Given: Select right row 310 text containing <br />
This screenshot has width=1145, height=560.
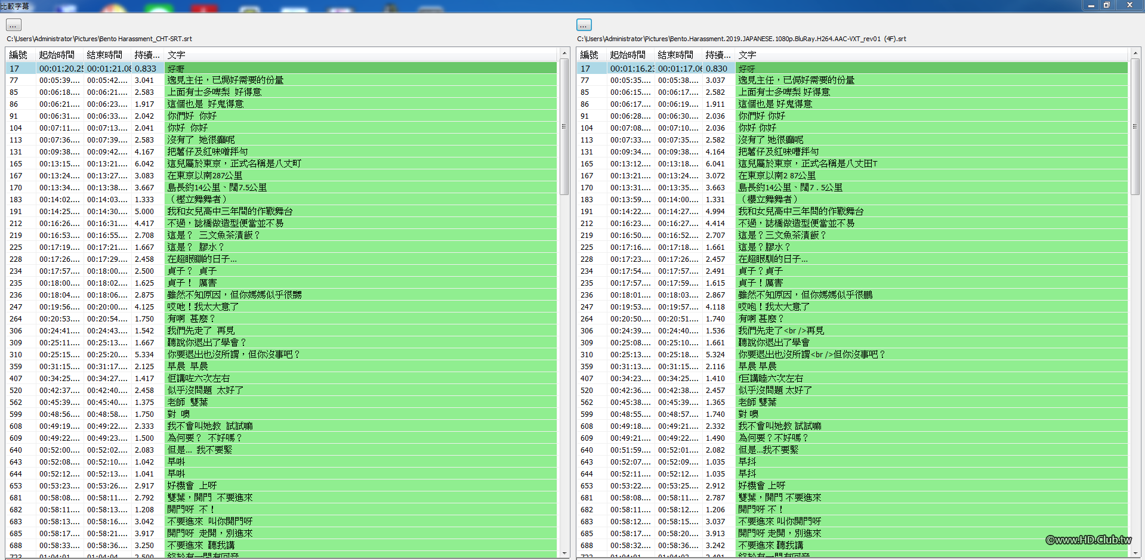Looking at the screenshot, I should coord(852,354).
